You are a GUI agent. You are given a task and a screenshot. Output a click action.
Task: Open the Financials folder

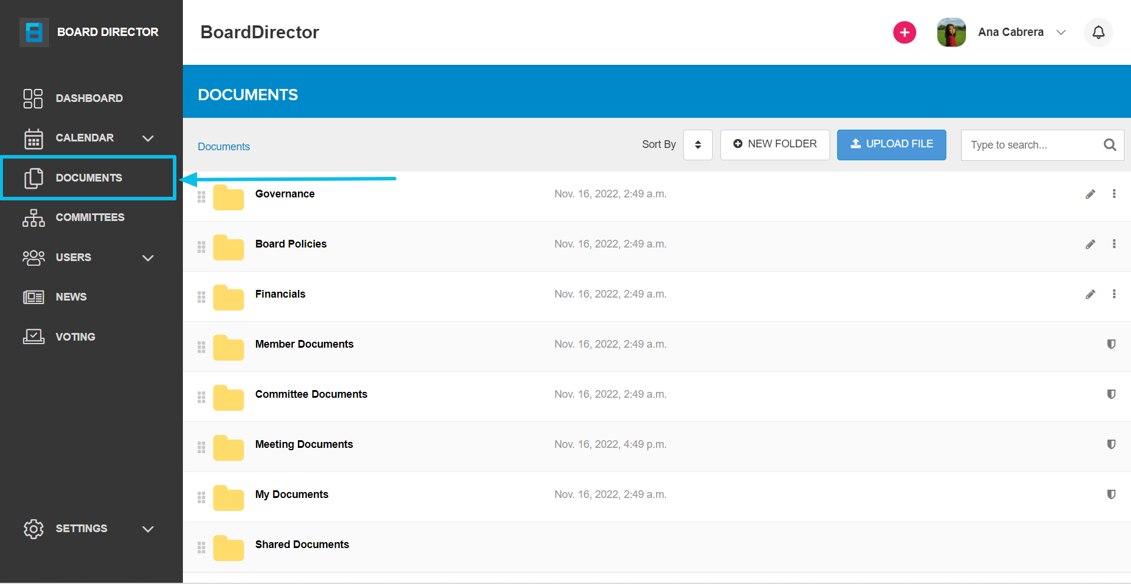(280, 294)
